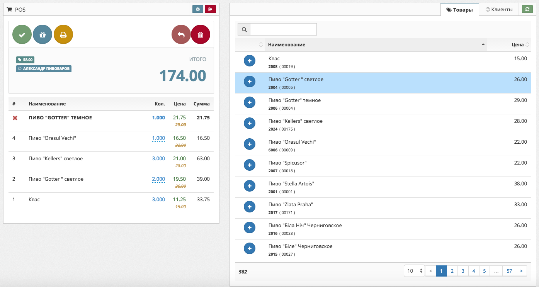Viewport: 539px width, 287px height.
Task: Add Квас with its plus button
Action: point(250,61)
